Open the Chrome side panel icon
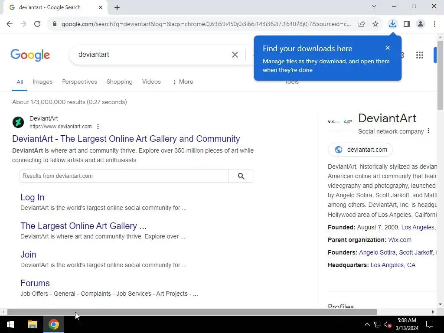The image size is (444, 333). (407, 24)
